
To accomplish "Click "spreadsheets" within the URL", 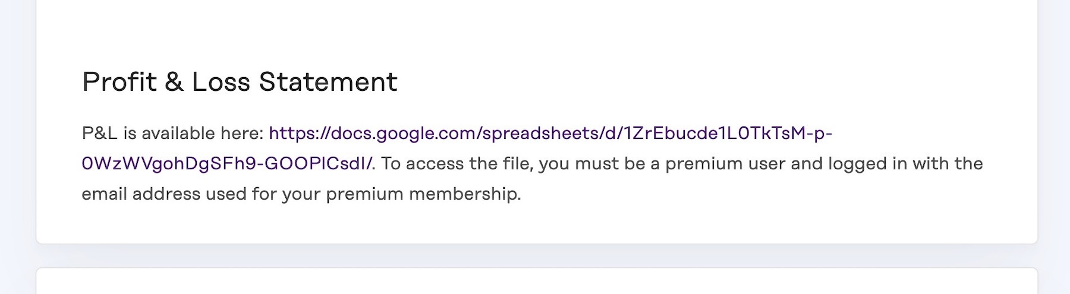I will click(540, 133).
